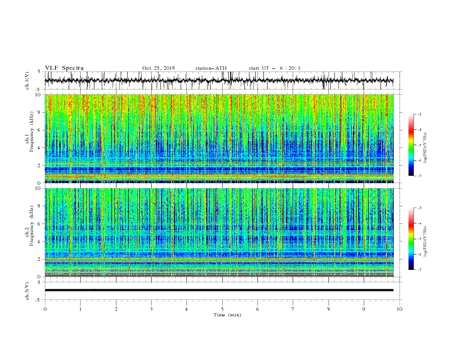Screen dimensions: 450x347
Task: Click the ch.2 spectrogram color scale bar
Action: click(411, 239)
